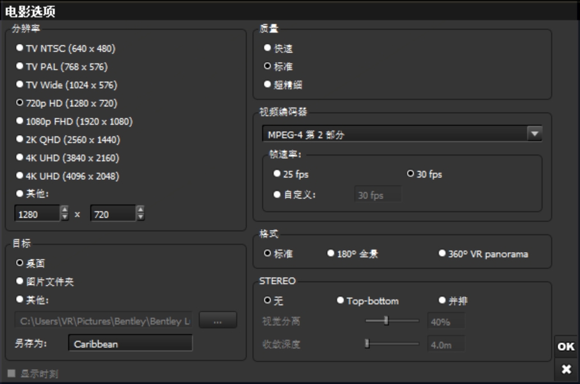Click the 4.0m convergence depth field

446,344
